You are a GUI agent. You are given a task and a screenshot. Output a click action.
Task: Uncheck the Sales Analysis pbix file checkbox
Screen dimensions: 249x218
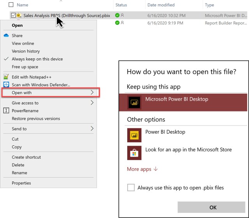(13, 16)
